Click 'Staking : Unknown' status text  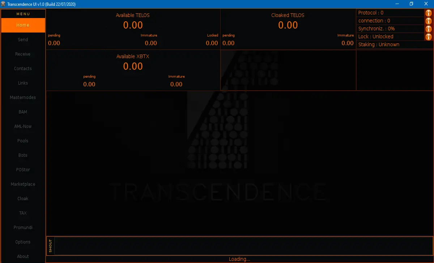(379, 44)
